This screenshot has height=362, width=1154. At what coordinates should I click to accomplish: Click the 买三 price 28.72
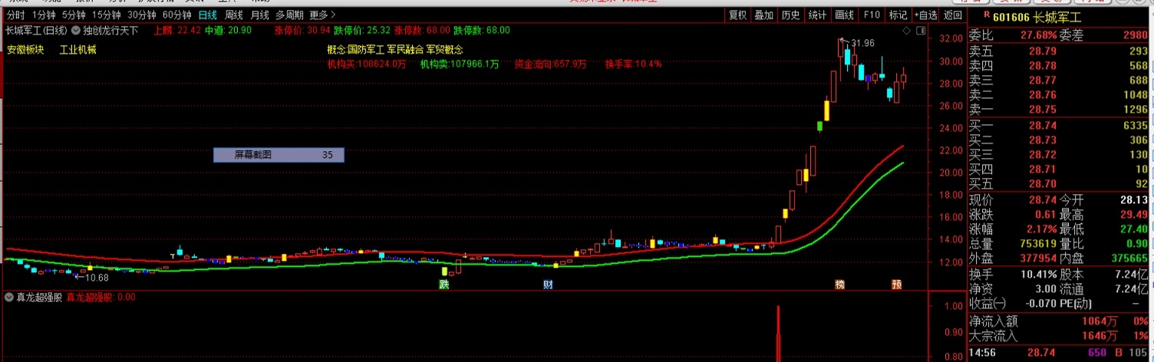pos(1043,154)
